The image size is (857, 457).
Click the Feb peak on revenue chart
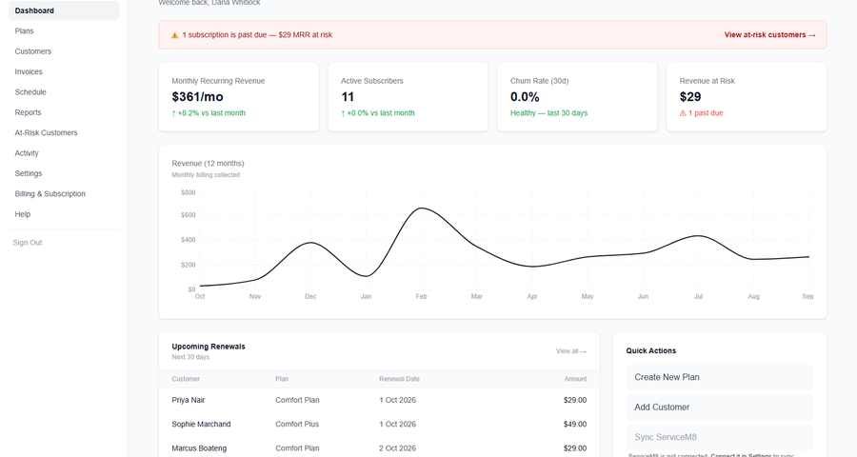tap(422, 209)
